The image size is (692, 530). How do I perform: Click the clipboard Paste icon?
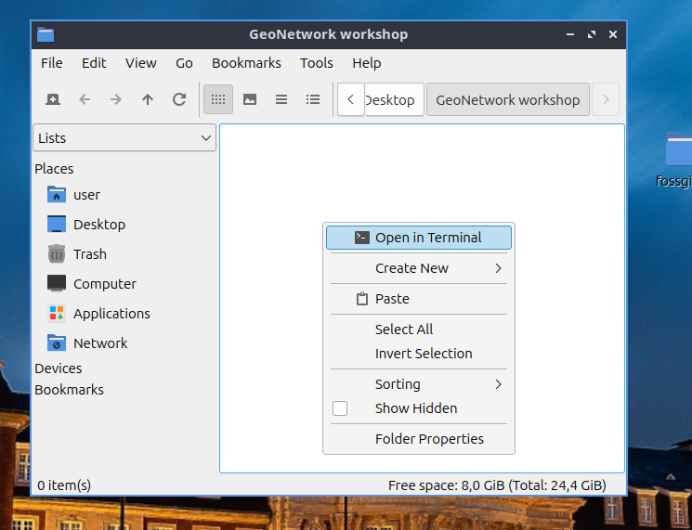[x=362, y=299]
